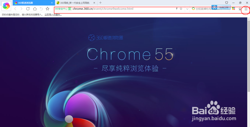Open the home page
Viewport: 250px width, 127px height.
point(35,9)
